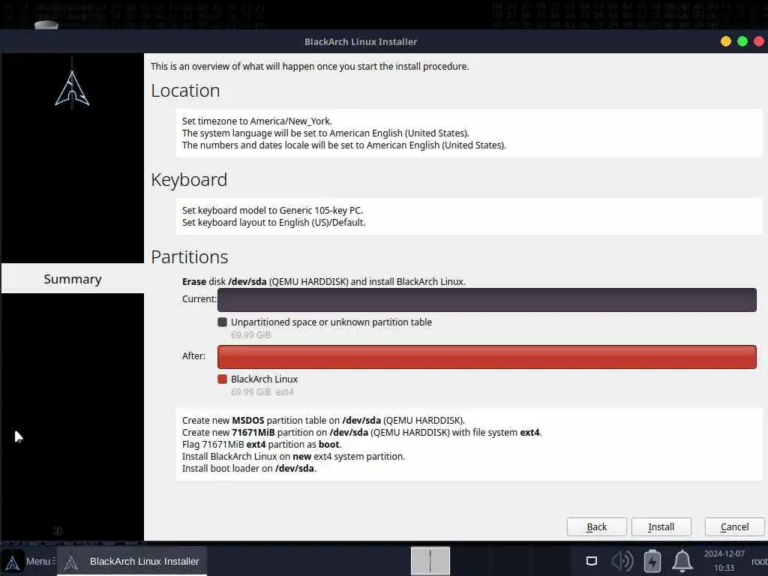Show the clock reading 10:33
Screen dimensions: 768x576
point(724,568)
